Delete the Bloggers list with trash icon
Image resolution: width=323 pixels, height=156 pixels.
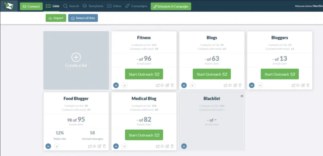[308, 85]
